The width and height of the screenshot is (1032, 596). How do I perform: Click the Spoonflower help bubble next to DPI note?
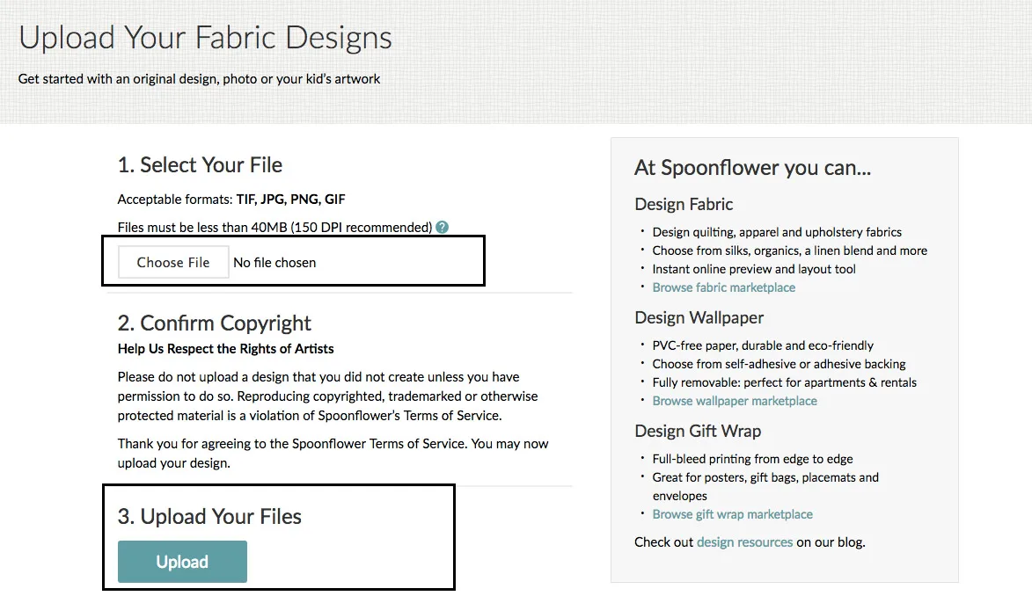tap(442, 227)
